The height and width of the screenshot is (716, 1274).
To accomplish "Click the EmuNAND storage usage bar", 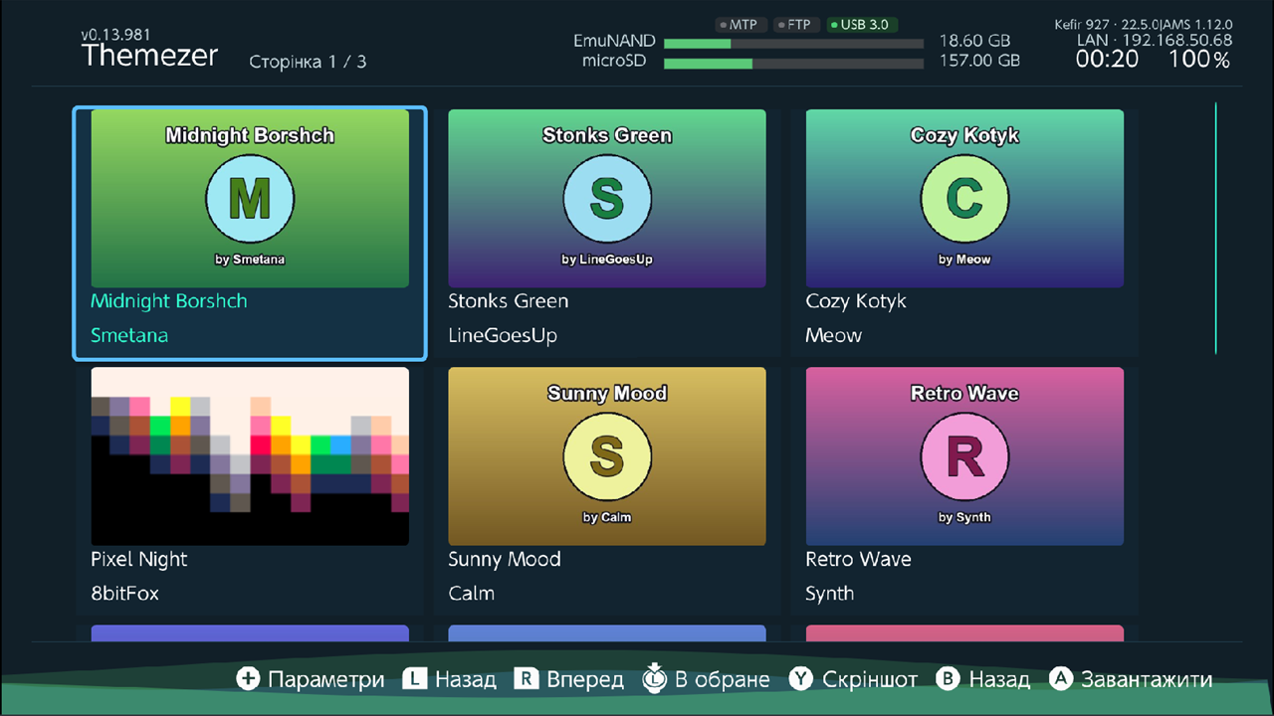I will [x=793, y=44].
